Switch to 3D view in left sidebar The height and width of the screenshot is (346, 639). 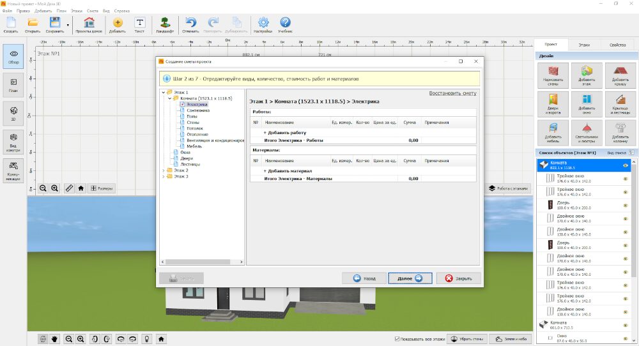point(13,113)
